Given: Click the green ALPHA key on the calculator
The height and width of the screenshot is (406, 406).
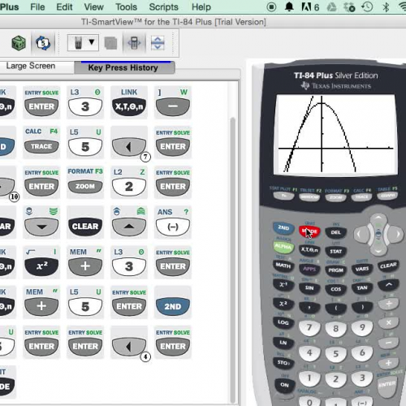Looking at the screenshot, I should [x=283, y=246].
